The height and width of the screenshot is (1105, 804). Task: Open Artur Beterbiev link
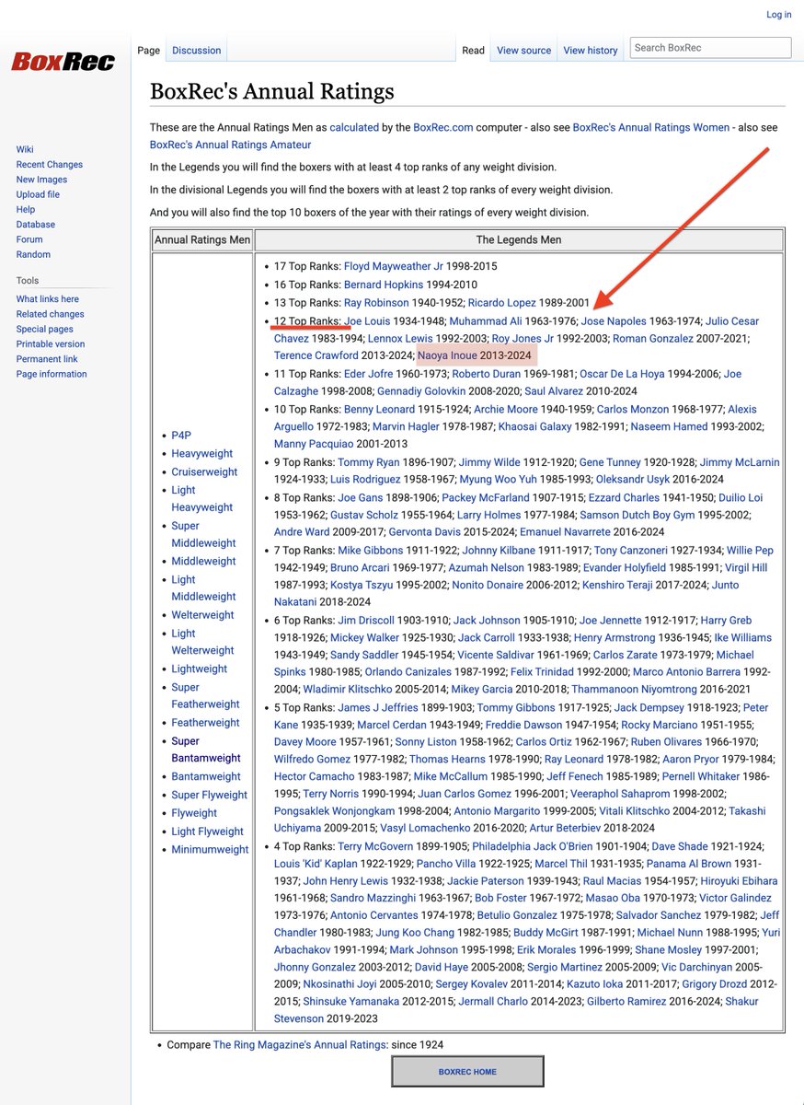(567, 829)
